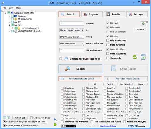
Task: Click the Set Default button
Action: click(126, 84)
